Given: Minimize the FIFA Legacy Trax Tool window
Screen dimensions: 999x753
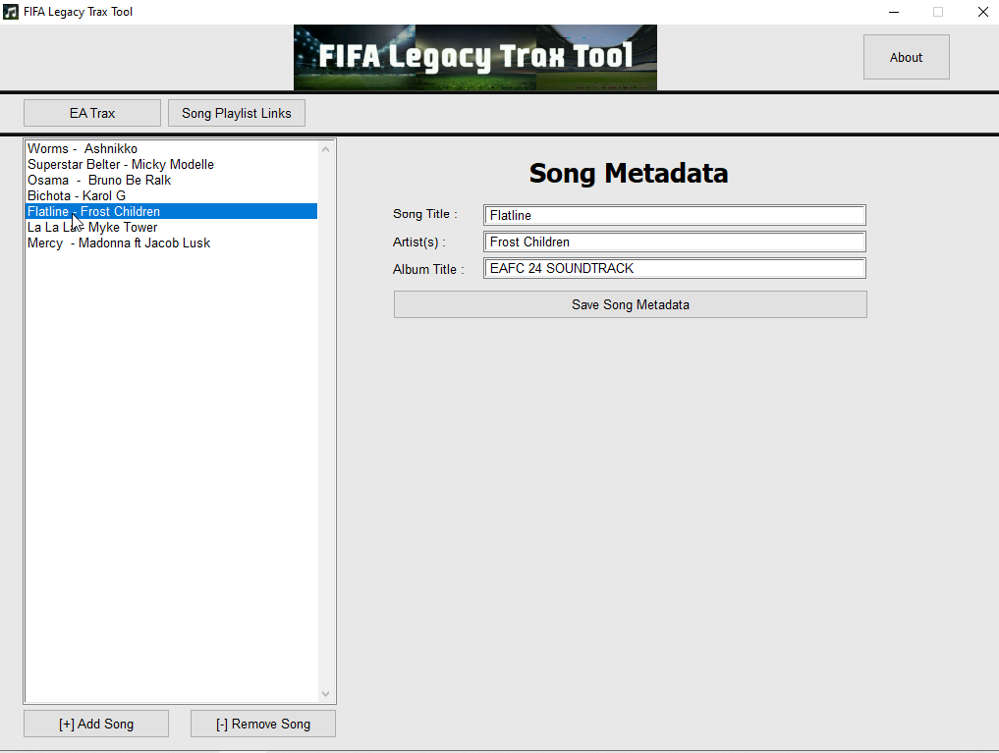Looking at the screenshot, I should 894,12.
